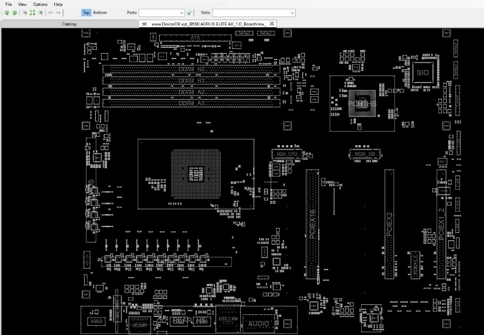Open the File menu
The image size is (484, 335).
point(9,4)
